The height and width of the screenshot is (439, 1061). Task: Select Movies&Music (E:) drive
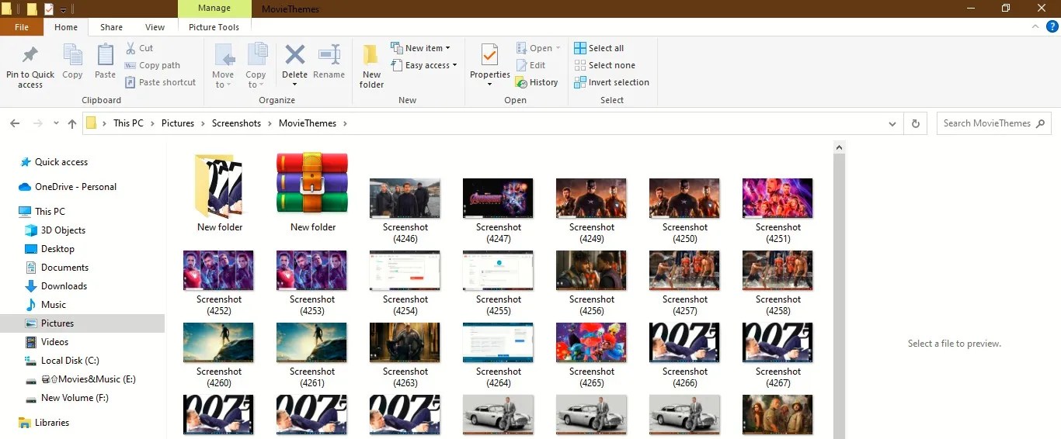[89, 379]
